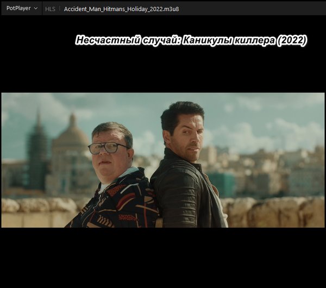This screenshot has width=326, height=288.
Task: Click the dropdown chevron next to PotPlayer
Action: point(36,9)
